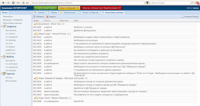Open Черновики in the sidebar
The height and width of the screenshot is (106, 200).
click(8, 16)
